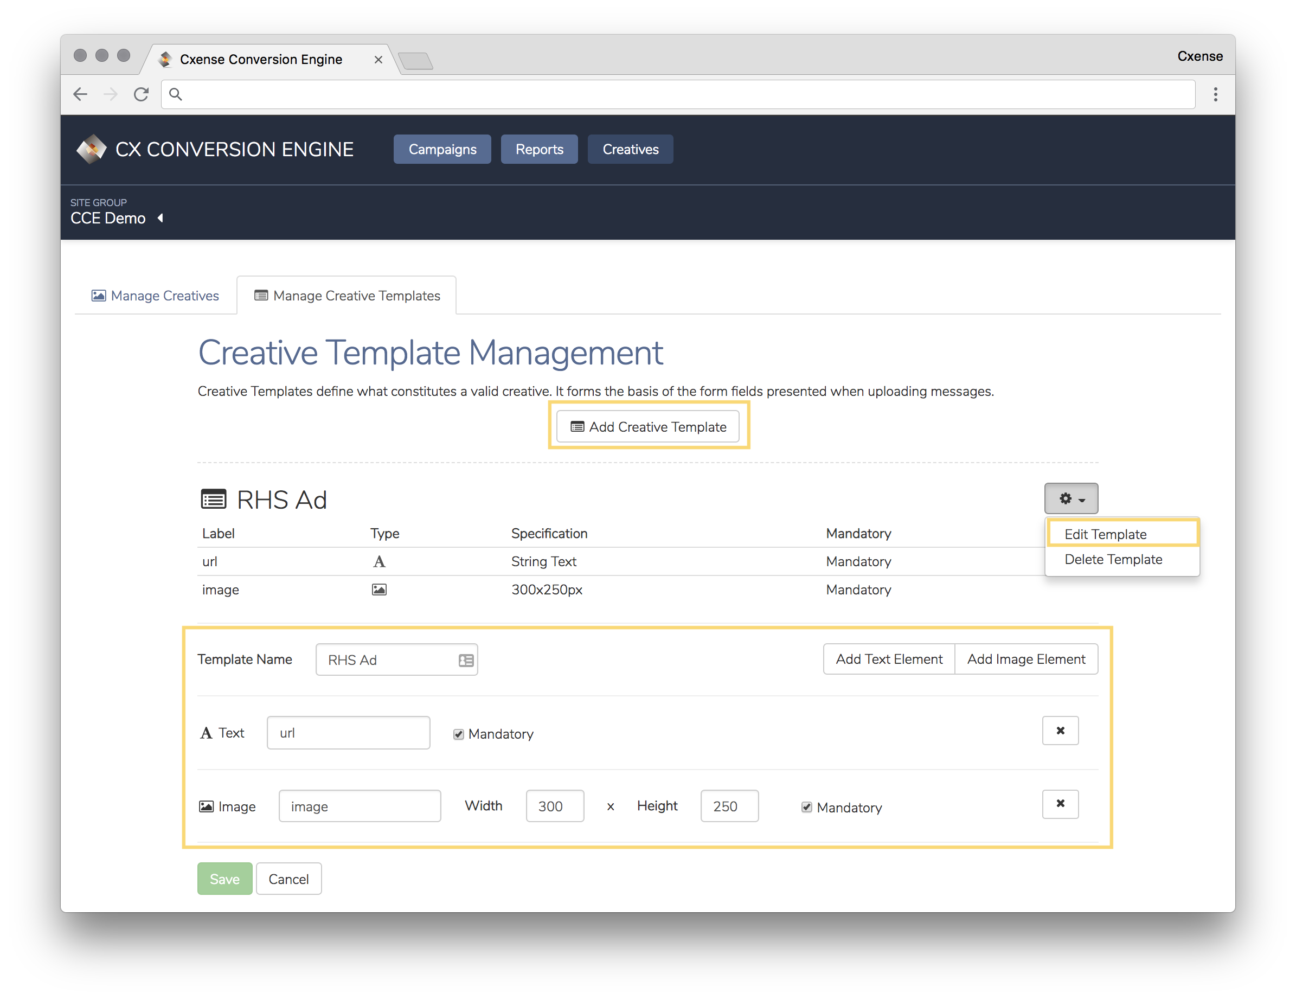Reload the browser page
Screen dimensions: 1296x999
click(141, 94)
